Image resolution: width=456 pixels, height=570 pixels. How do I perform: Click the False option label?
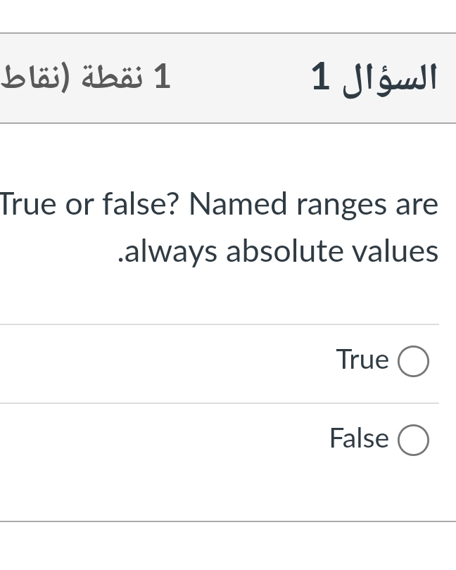[x=359, y=438]
